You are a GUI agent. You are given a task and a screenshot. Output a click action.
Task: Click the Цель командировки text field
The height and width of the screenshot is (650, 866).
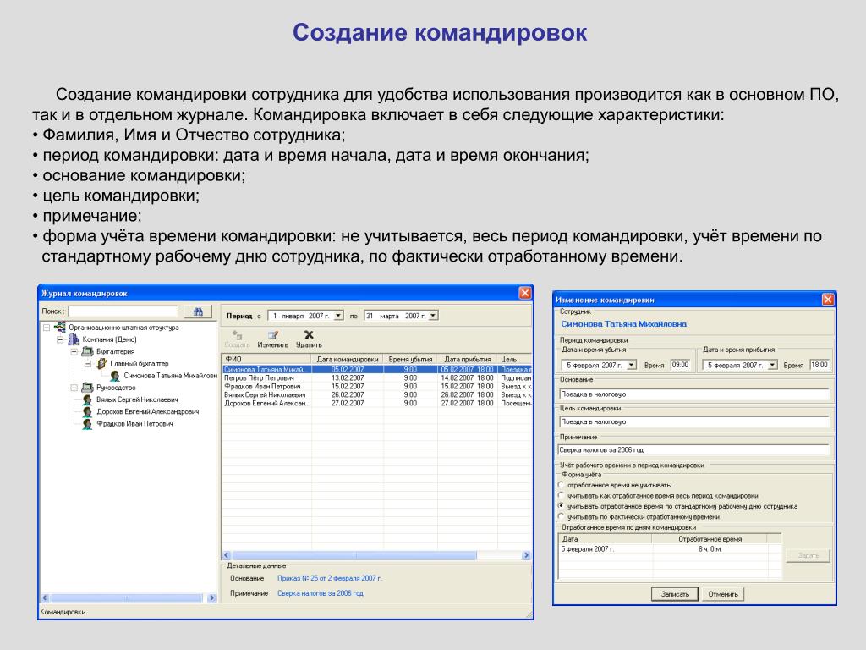(x=693, y=421)
